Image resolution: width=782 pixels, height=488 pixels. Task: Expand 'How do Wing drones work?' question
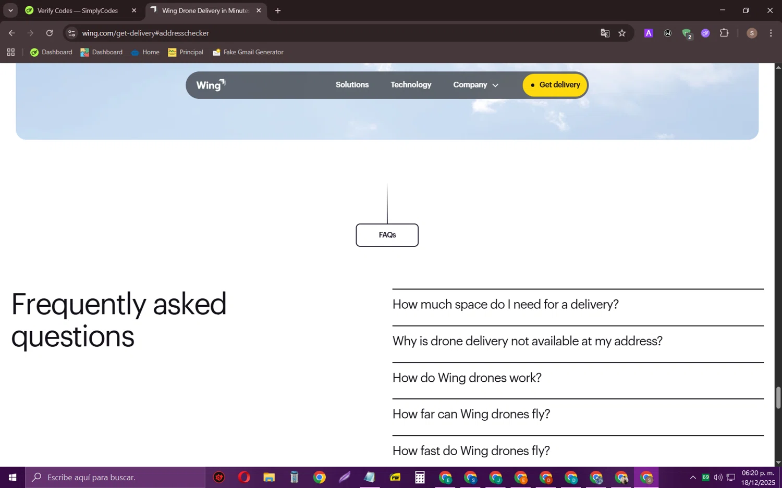578,378
